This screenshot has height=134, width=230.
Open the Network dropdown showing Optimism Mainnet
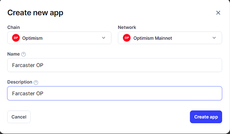pyautogui.click(x=170, y=38)
